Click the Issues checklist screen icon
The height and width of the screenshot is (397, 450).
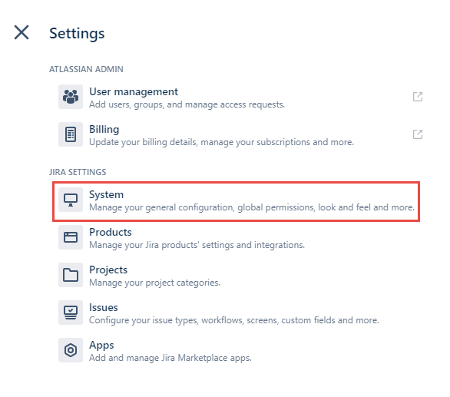point(71,313)
